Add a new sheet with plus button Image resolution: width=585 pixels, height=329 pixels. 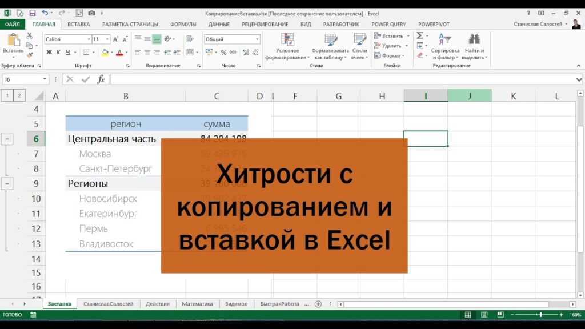coord(318,304)
